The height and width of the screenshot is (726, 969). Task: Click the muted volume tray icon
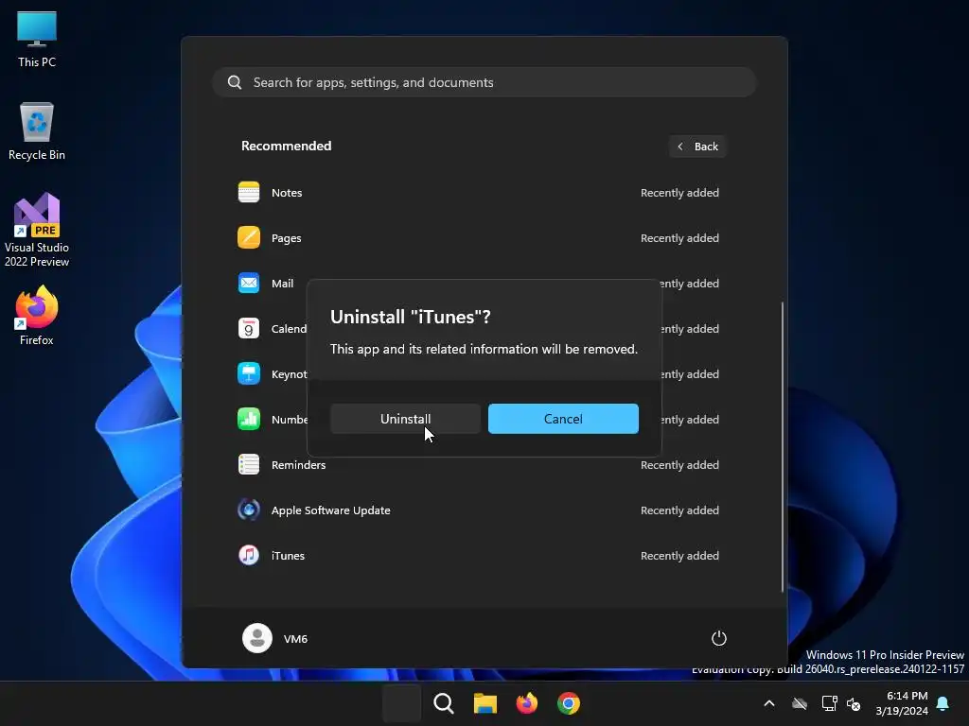pyautogui.click(x=854, y=703)
